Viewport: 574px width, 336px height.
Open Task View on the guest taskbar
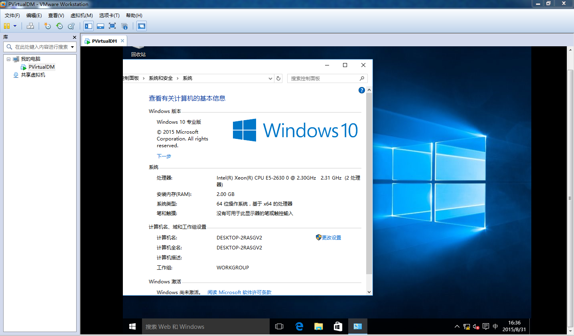click(x=279, y=326)
